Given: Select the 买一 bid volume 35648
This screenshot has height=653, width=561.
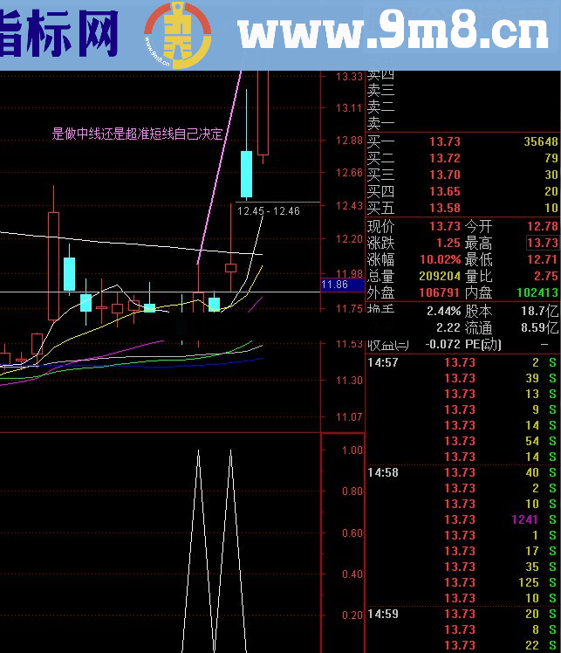Looking at the screenshot, I should click(541, 141).
